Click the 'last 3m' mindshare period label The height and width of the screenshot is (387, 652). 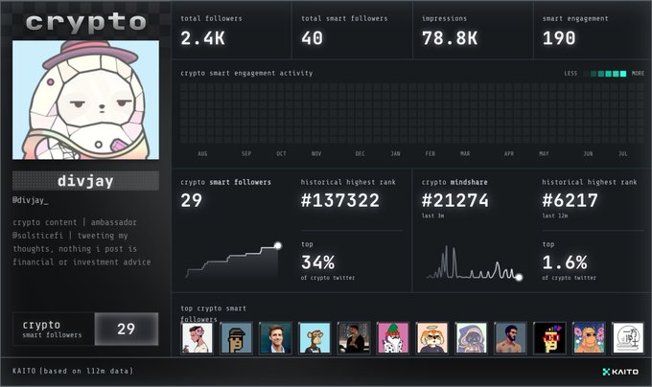(x=432, y=216)
